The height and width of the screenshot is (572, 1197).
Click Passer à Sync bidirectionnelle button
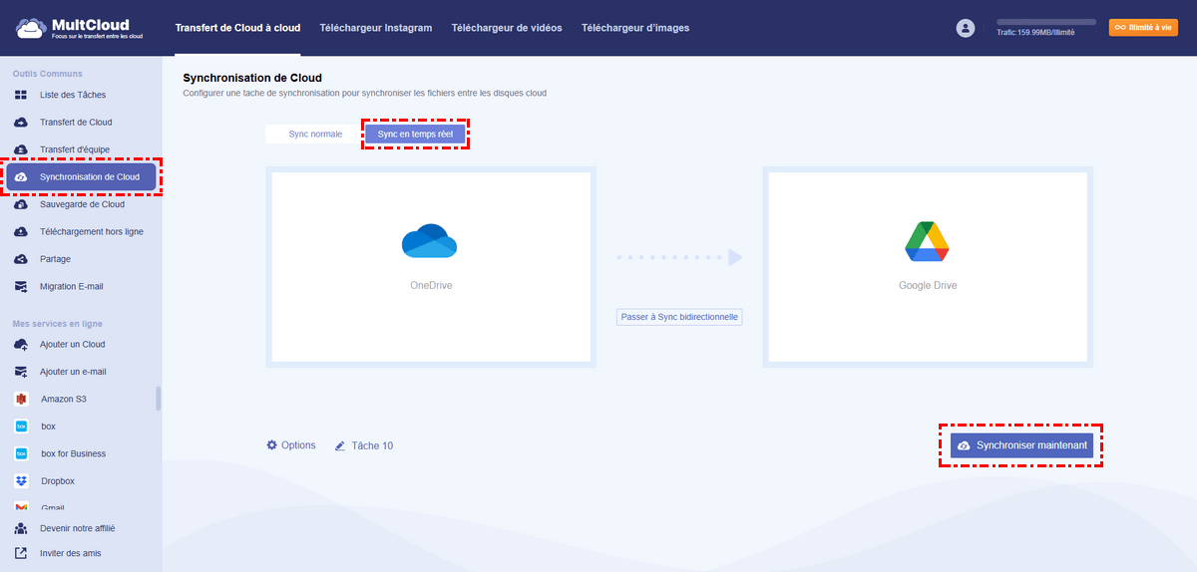(x=679, y=317)
